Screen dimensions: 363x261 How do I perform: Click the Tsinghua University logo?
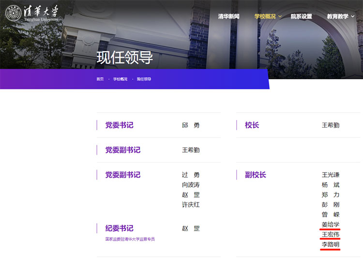(32, 13)
